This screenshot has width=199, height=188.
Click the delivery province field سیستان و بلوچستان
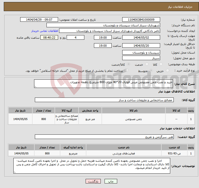[141, 52]
